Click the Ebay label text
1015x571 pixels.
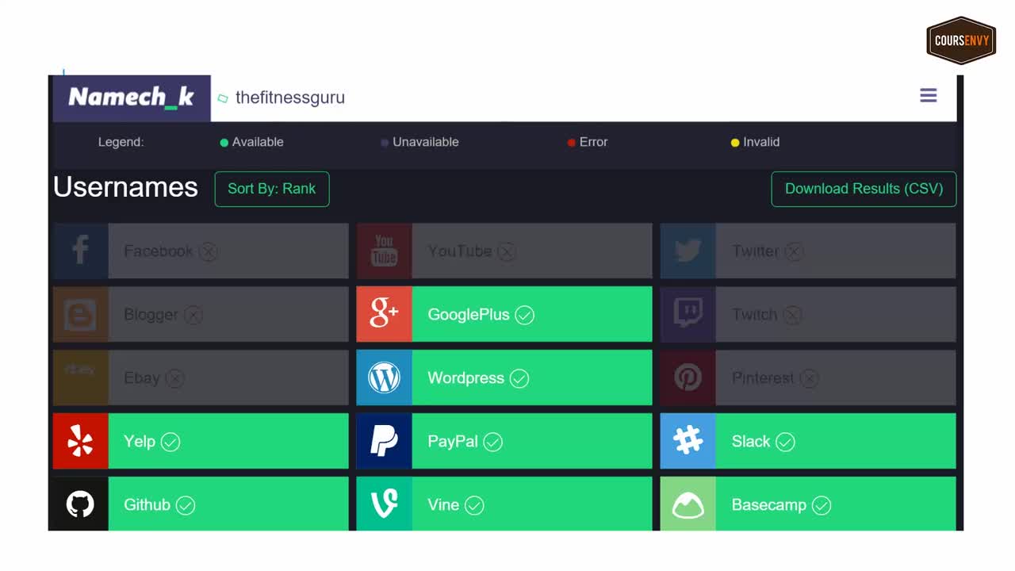coord(142,378)
